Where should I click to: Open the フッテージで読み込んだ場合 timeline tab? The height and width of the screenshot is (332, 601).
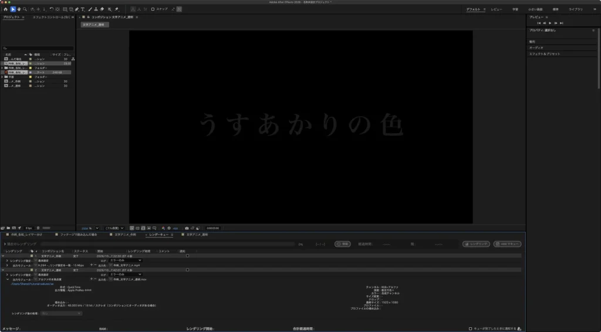(79, 235)
